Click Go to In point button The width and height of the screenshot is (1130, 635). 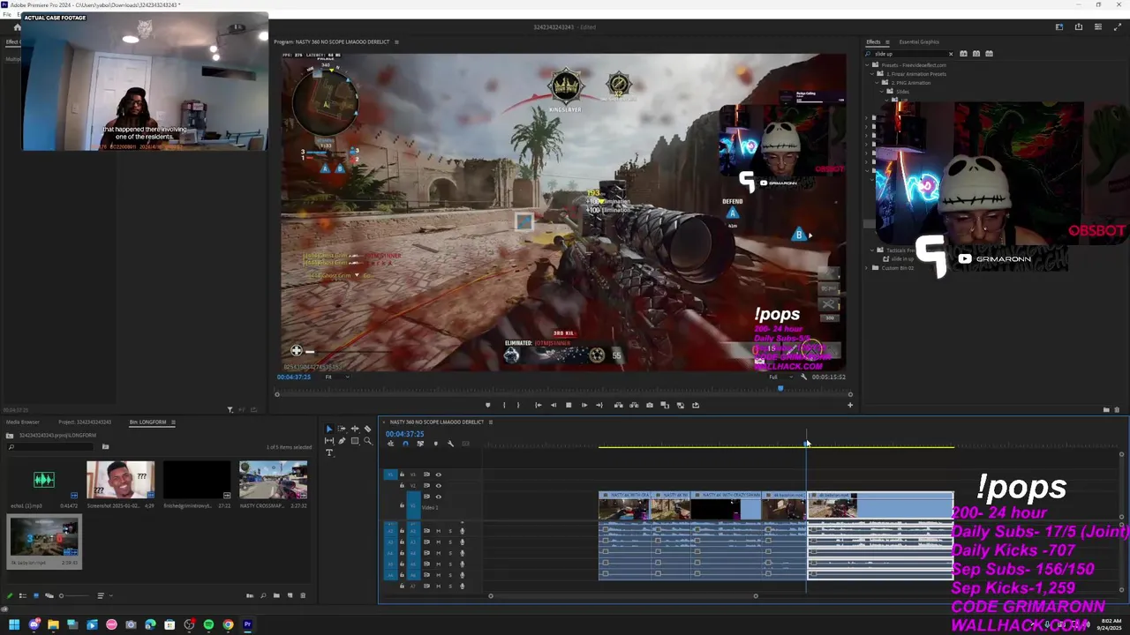539,405
